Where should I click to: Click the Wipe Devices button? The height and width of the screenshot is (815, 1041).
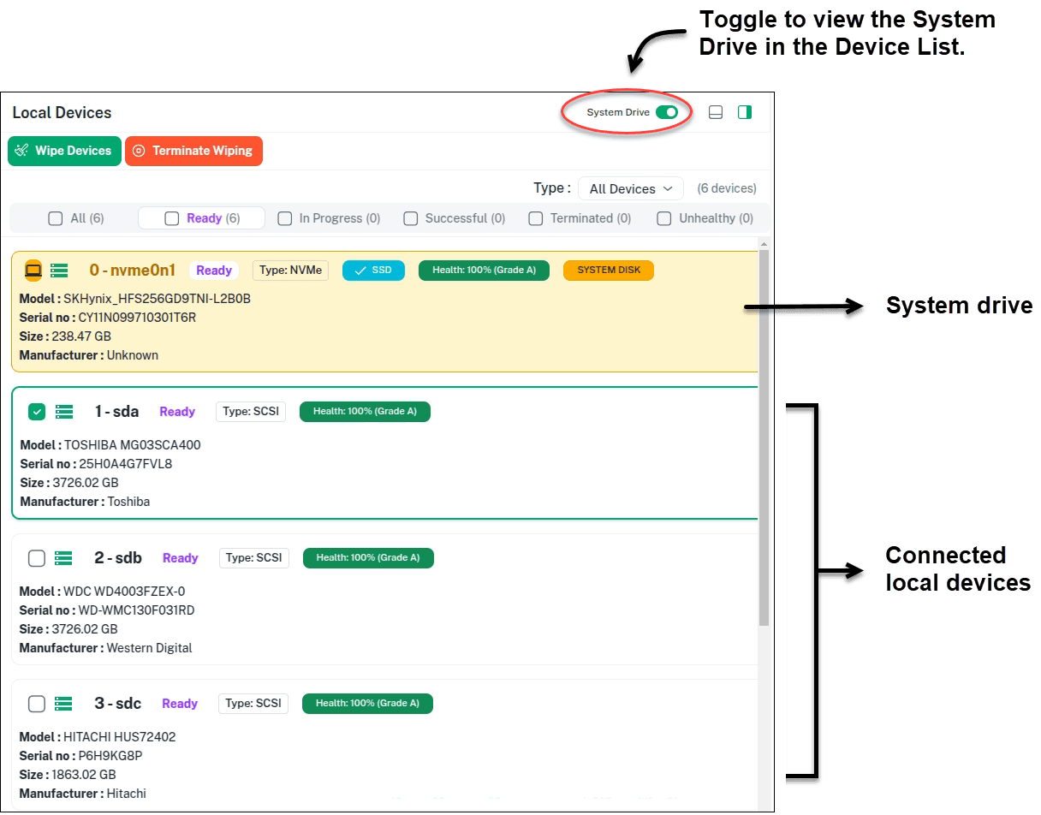pyautogui.click(x=64, y=151)
